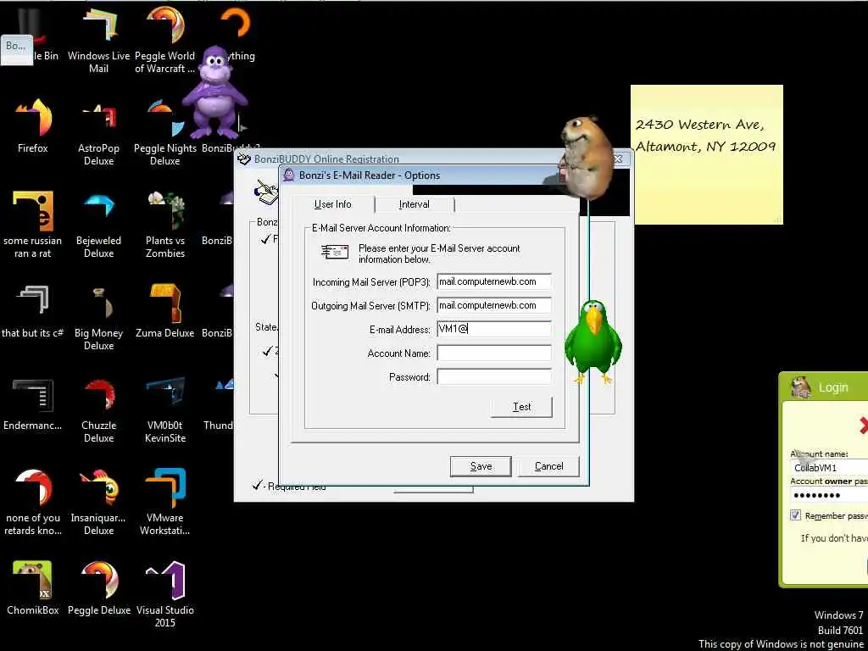Select the Peggle World of Warcraft icon
Viewport: 868px width, 651px height.
click(x=165, y=40)
